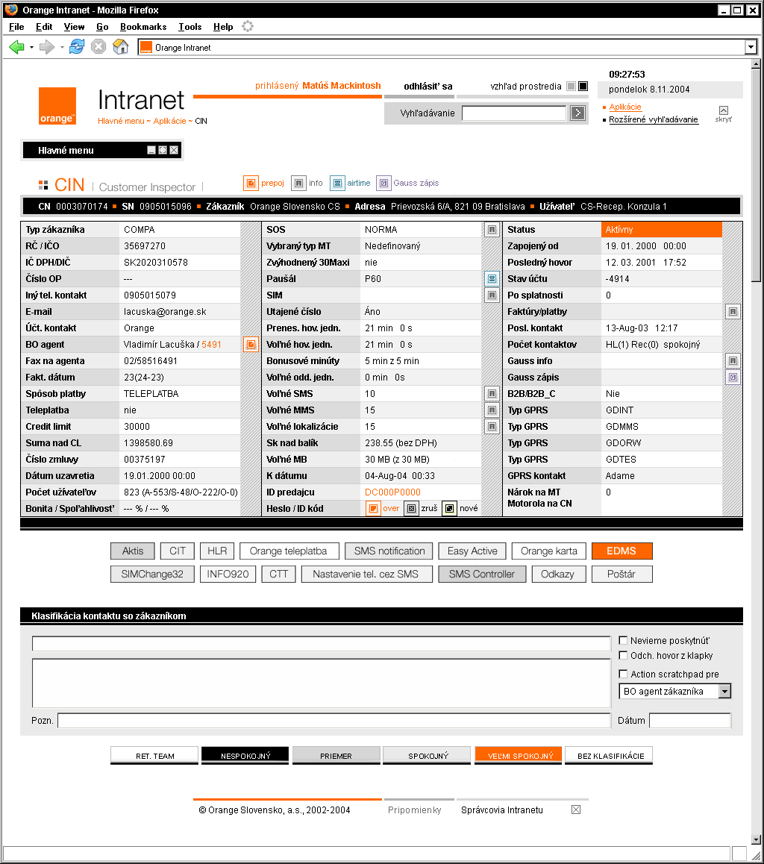Click the forward arrow in toolbar
Viewport: 764px width, 864px height.
pos(47,48)
